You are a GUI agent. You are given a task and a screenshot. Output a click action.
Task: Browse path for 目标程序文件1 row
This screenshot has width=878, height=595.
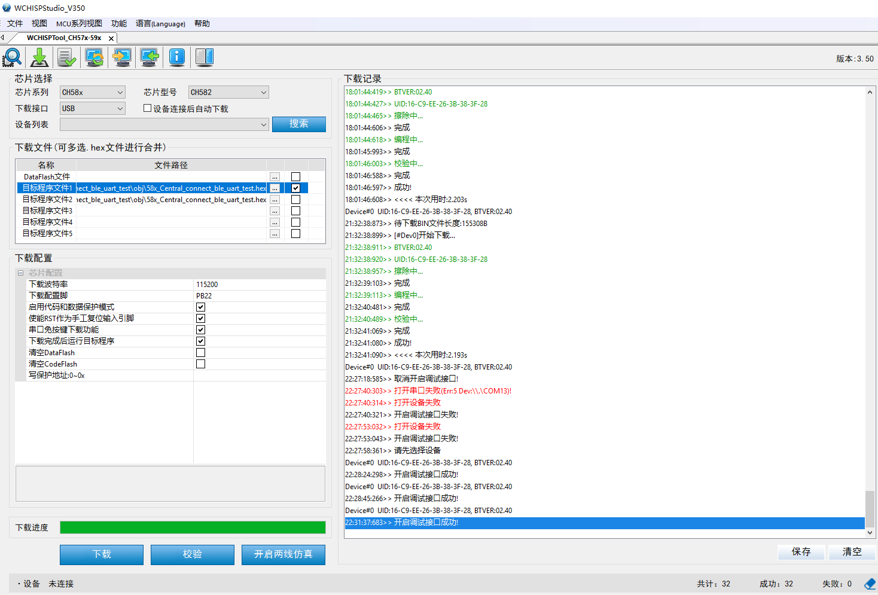pos(275,188)
